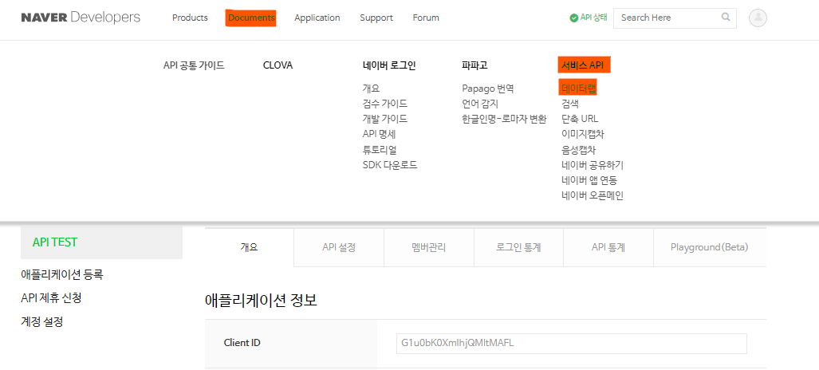The height and width of the screenshot is (370, 819).
Task: Switch to the 로그인 통계 tab
Action: coord(518,247)
